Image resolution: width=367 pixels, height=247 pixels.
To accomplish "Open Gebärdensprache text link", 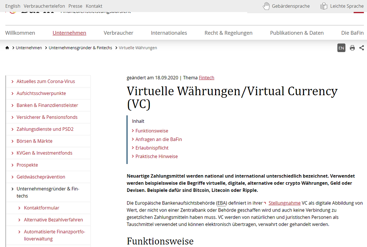I will (x=291, y=6).
